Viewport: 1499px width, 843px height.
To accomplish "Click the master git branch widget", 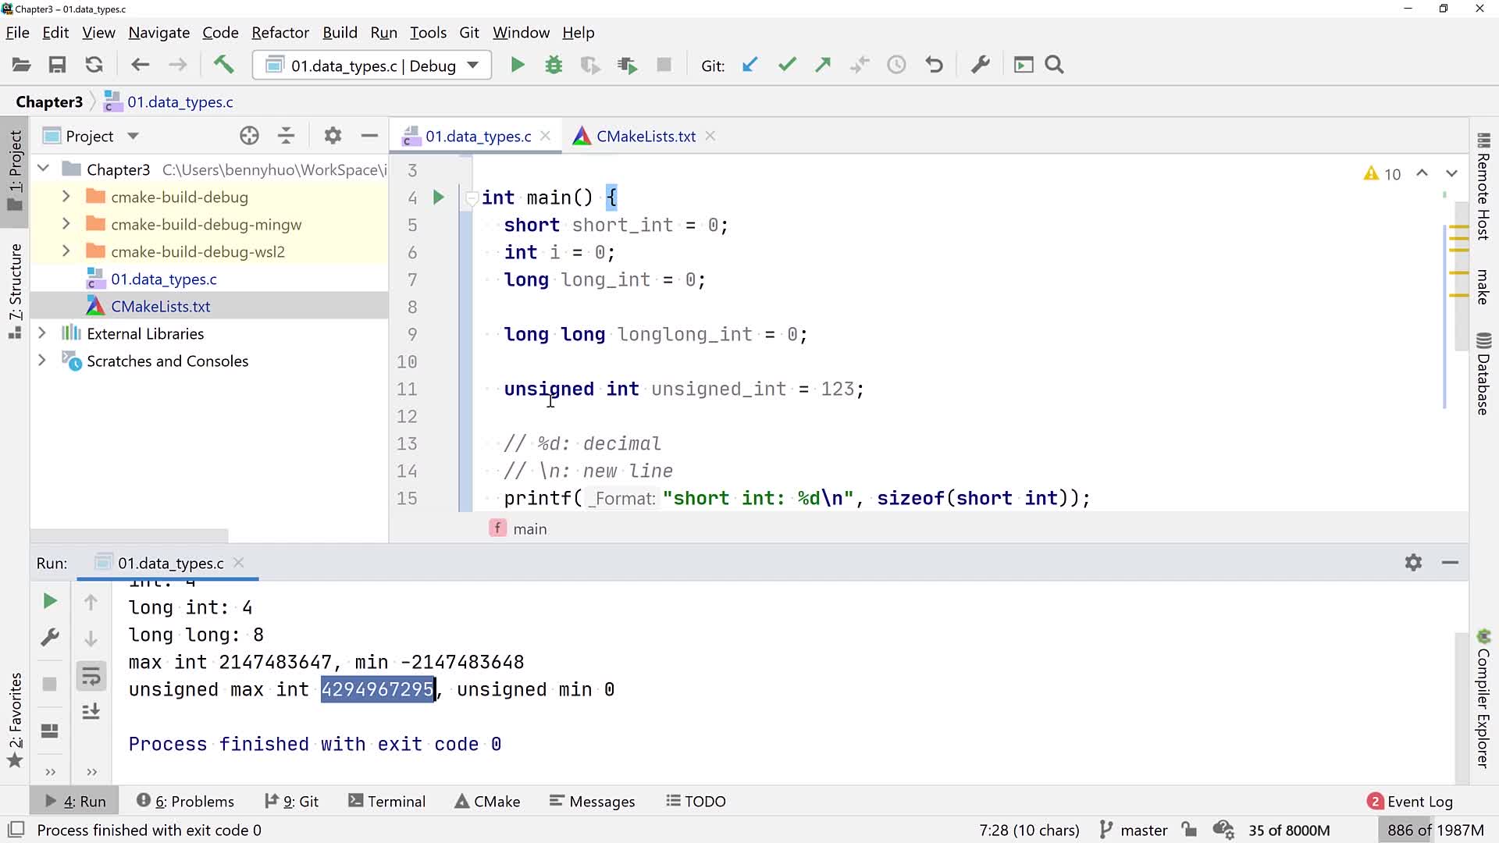I will pos(1134,830).
